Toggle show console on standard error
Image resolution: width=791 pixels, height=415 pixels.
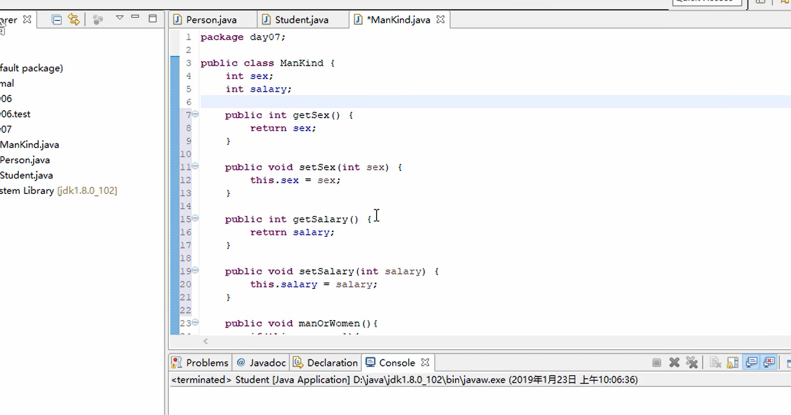[x=770, y=362]
